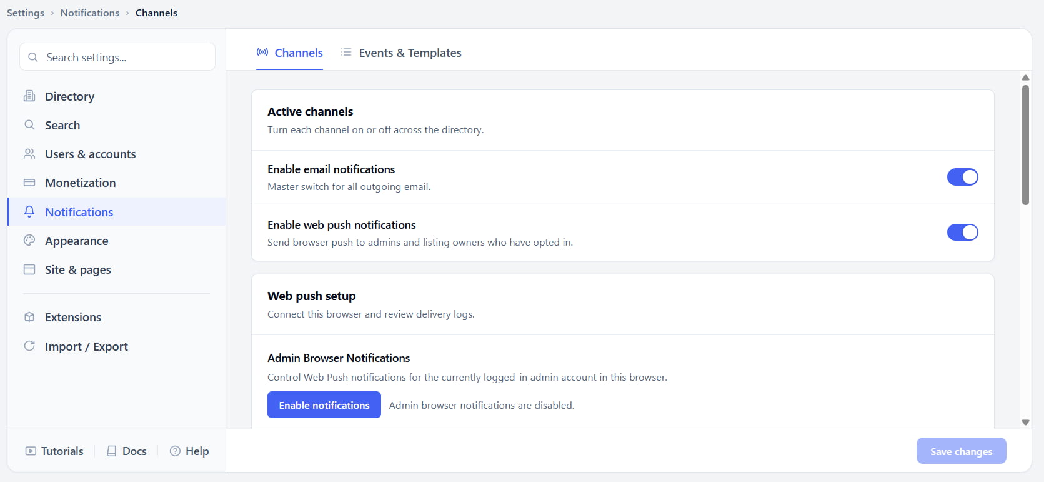Open the Docs link
Viewport: 1044px width, 482px height.
[127, 451]
